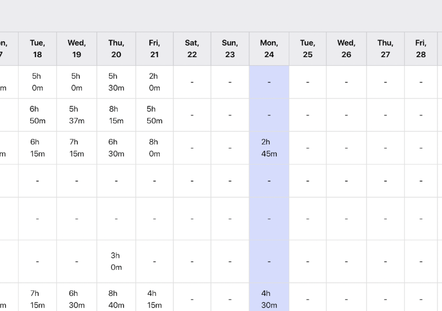The width and height of the screenshot is (442, 311).
Task: Open the 5h 37m cell on Wednesday 19
Action: tap(77, 115)
